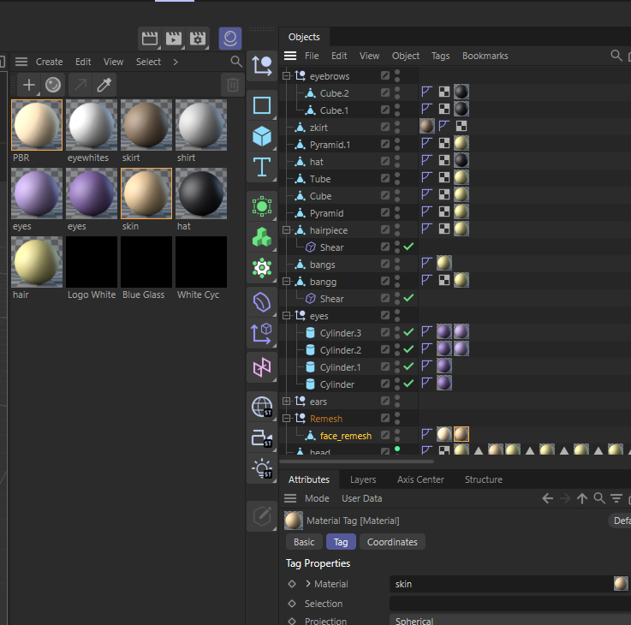Screen dimensions: 631x625
Task: Click the green Cloner gear icon
Action: point(262,268)
